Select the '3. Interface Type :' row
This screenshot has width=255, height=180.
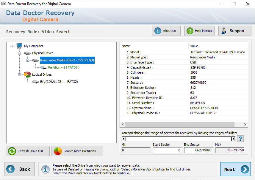point(184,62)
